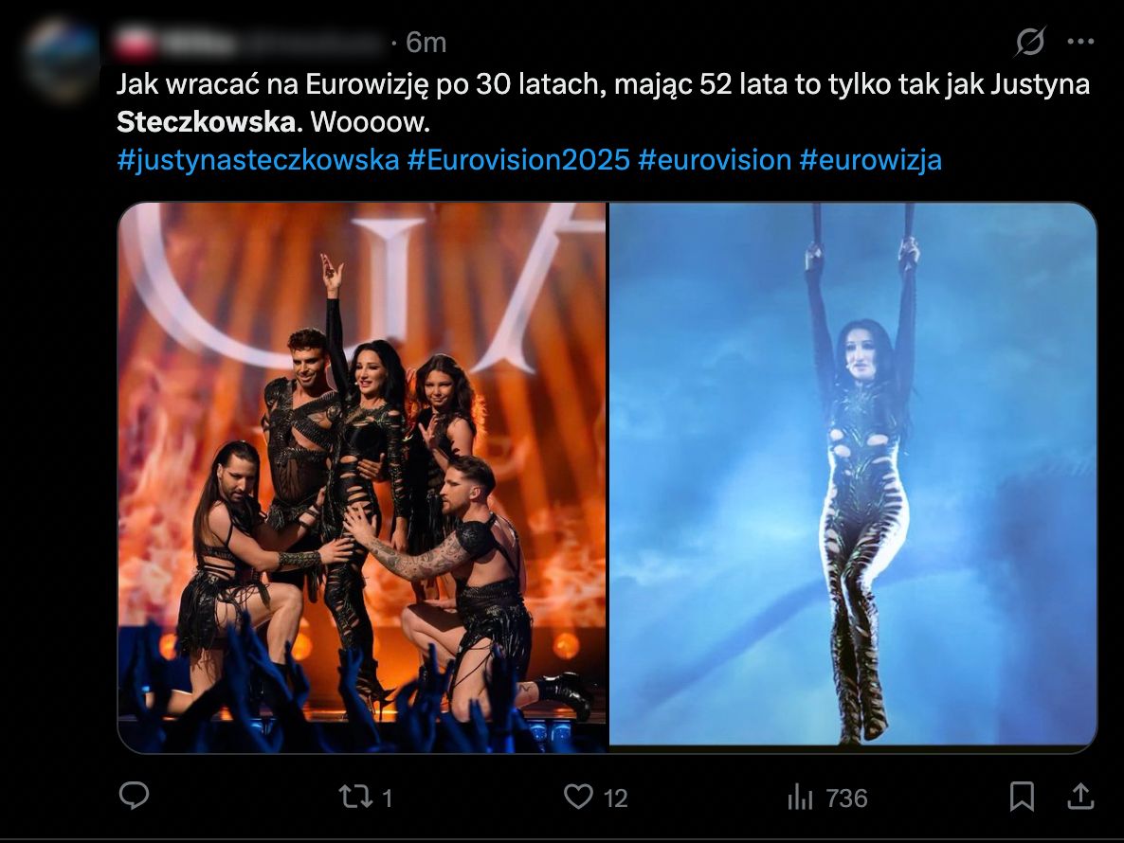Image resolution: width=1124 pixels, height=843 pixels.
Task: Click the 12 likes count
Action: [616, 798]
